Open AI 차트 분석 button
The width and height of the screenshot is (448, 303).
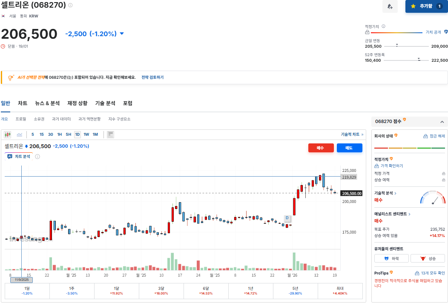coord(19,157)
